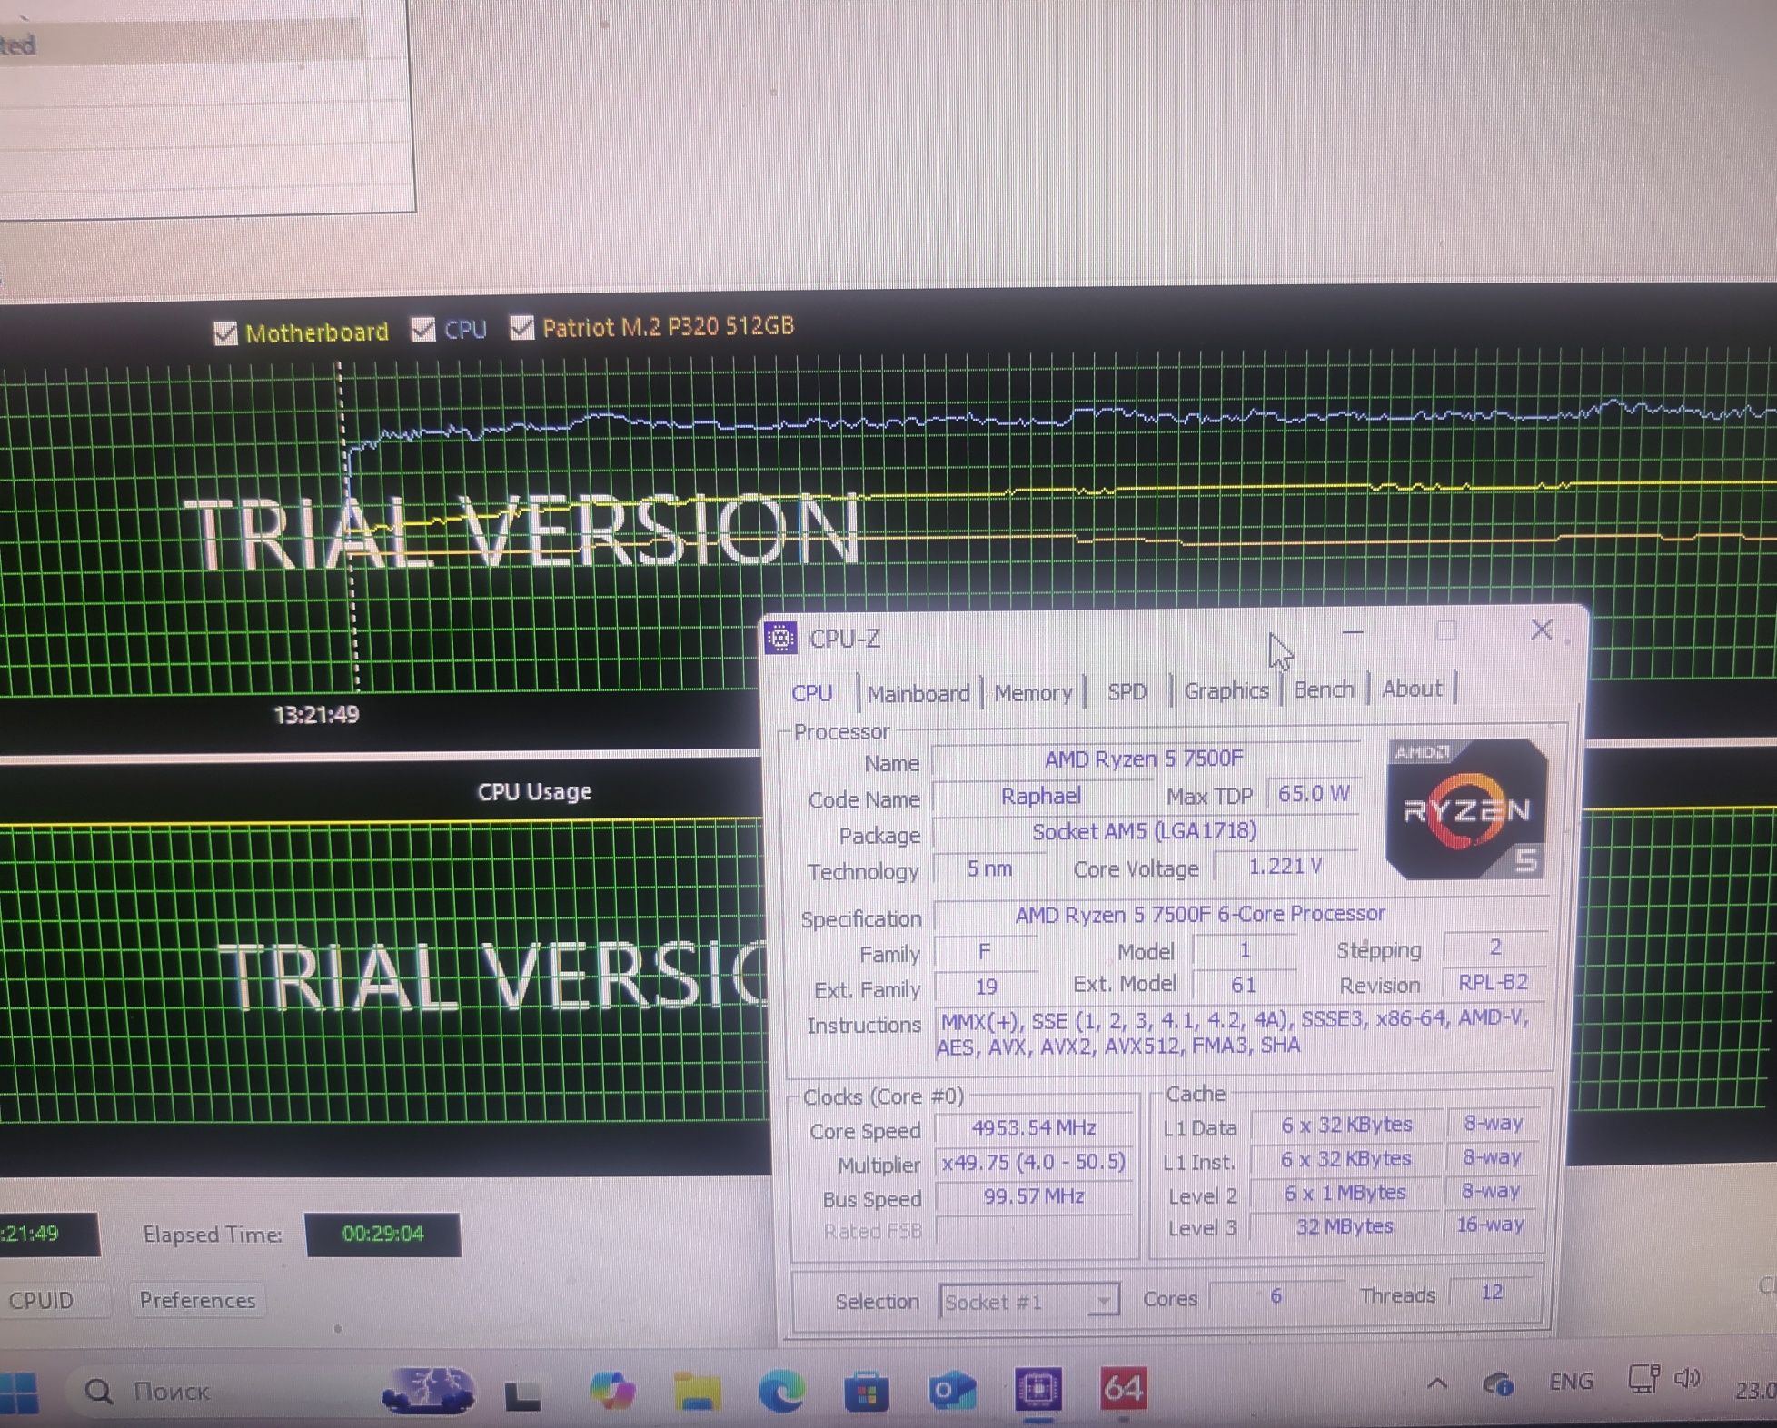Show hidden system tray icons
1777x1428 pixels.
1437,1384
